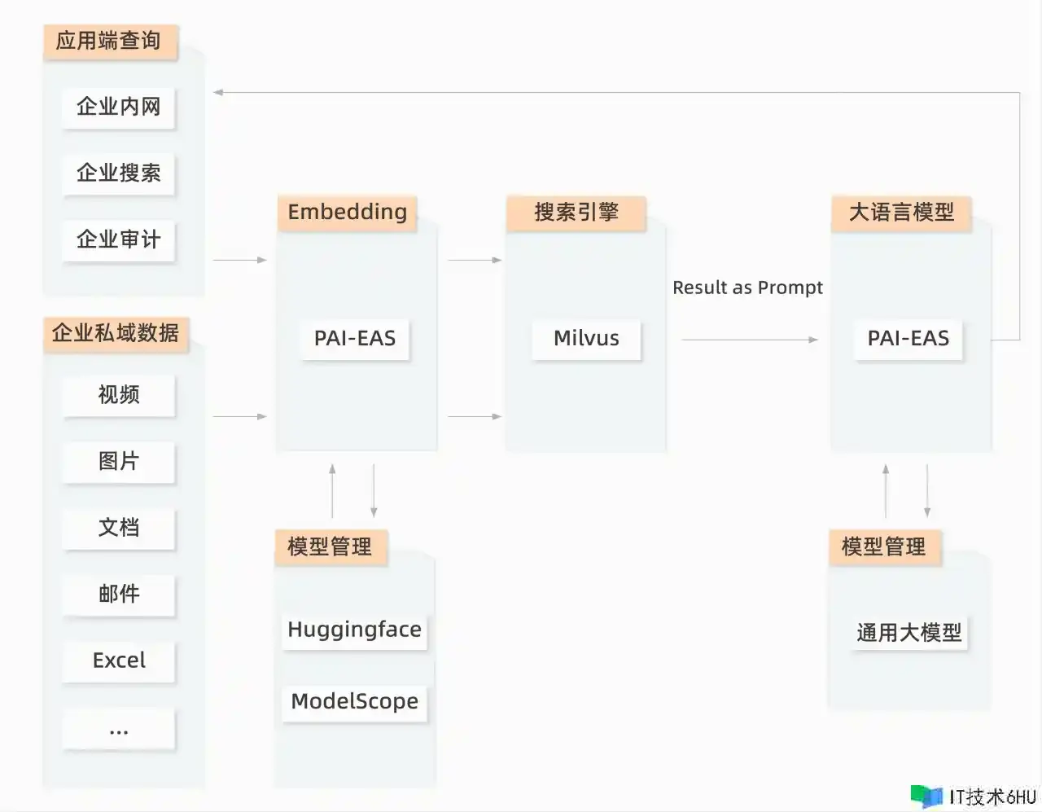
Task: Click the ellipsis box under Excel
Action: pos(119,727)
